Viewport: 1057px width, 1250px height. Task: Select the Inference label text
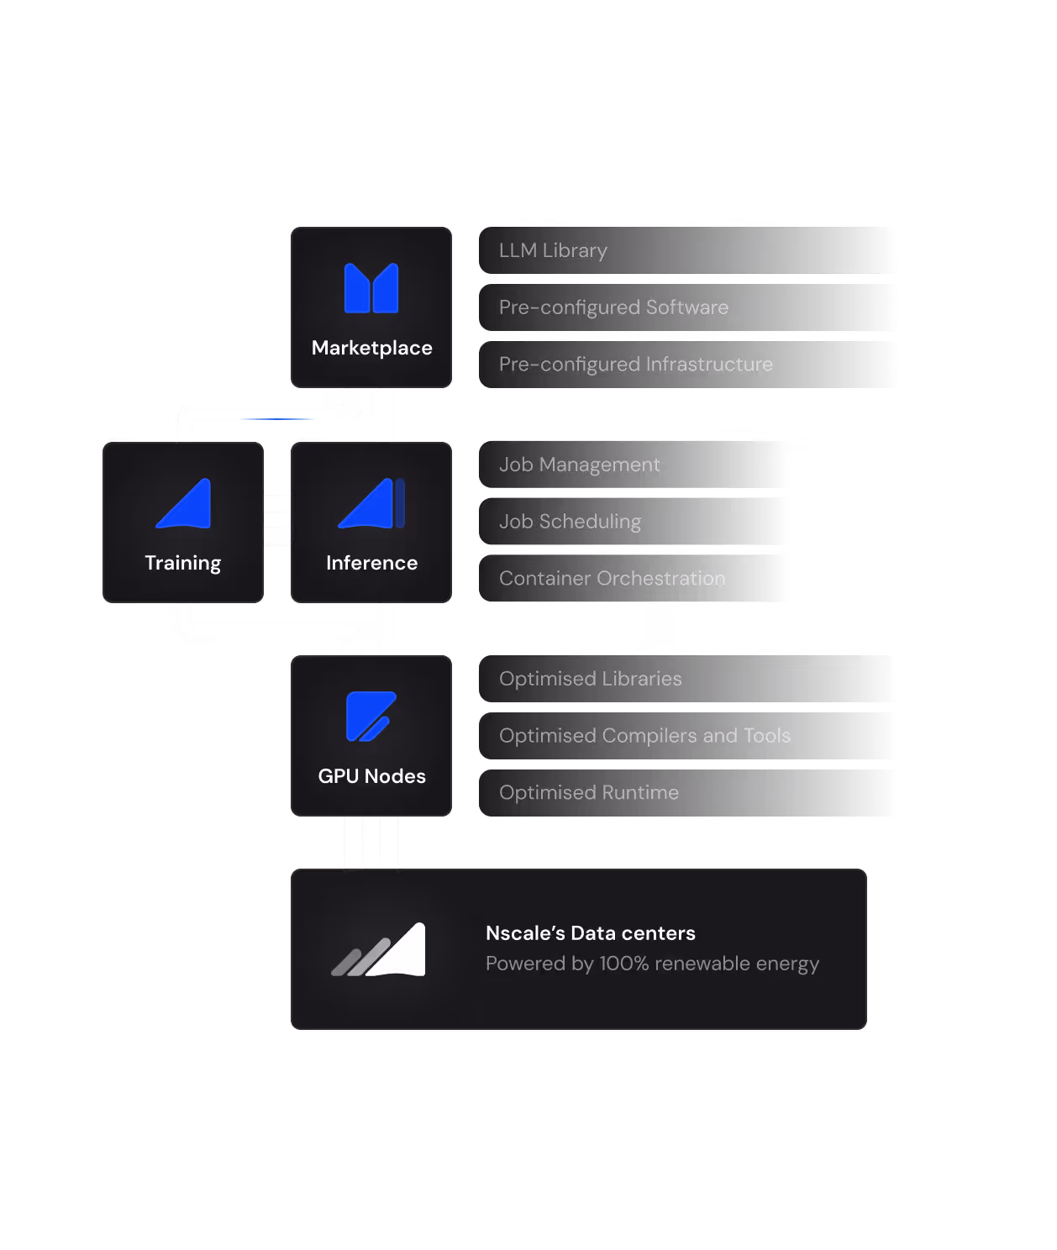[x=371, y=563]
